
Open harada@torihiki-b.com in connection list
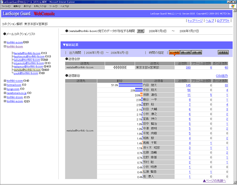tap(27, 53)
